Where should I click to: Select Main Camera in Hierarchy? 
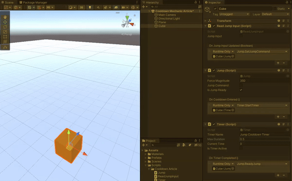click(x=167, y=15)
